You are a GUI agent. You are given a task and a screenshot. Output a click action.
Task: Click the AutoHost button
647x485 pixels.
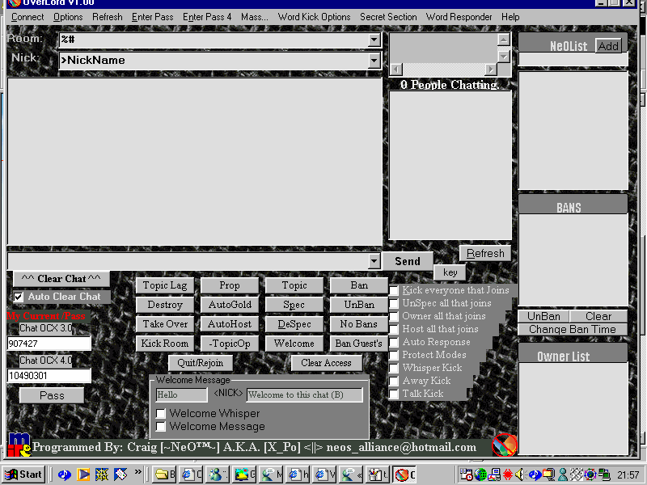[x=230, y=324]
